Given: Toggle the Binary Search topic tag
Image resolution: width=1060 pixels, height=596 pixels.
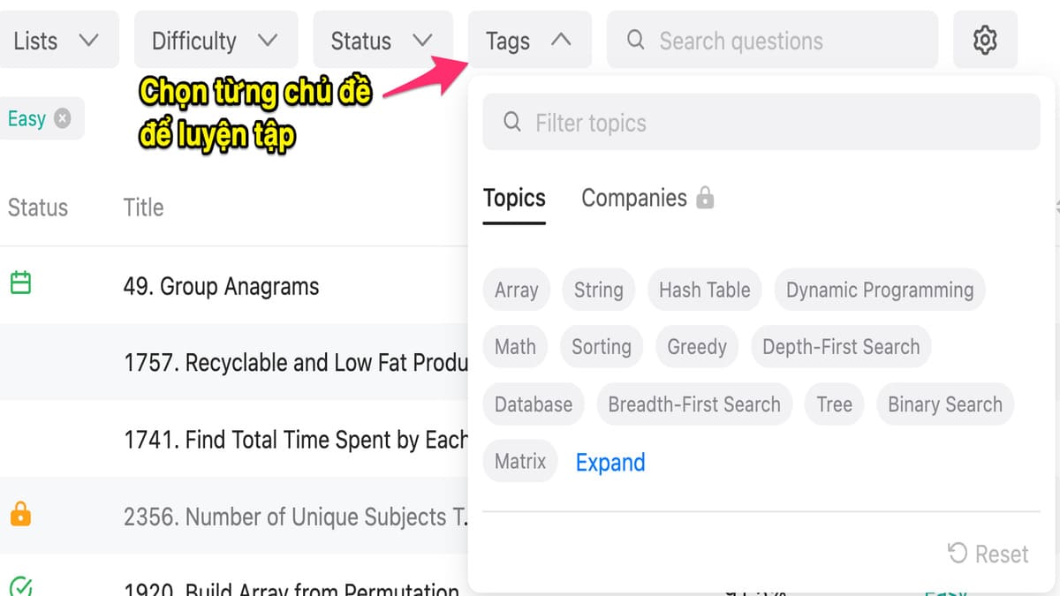Looking at the screenshot, I should [x=944, y=404].
